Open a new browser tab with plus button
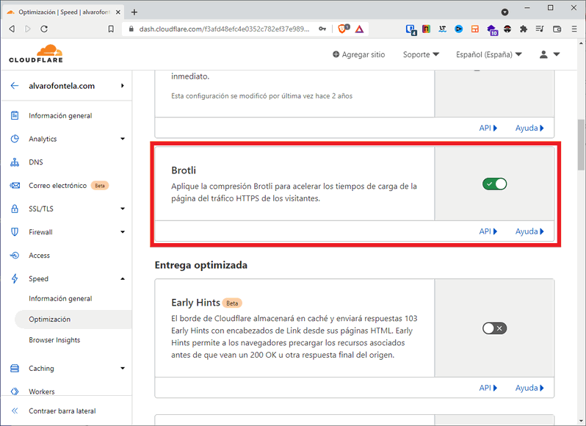Viewport: 586px width, 426px height. [134, 12]
